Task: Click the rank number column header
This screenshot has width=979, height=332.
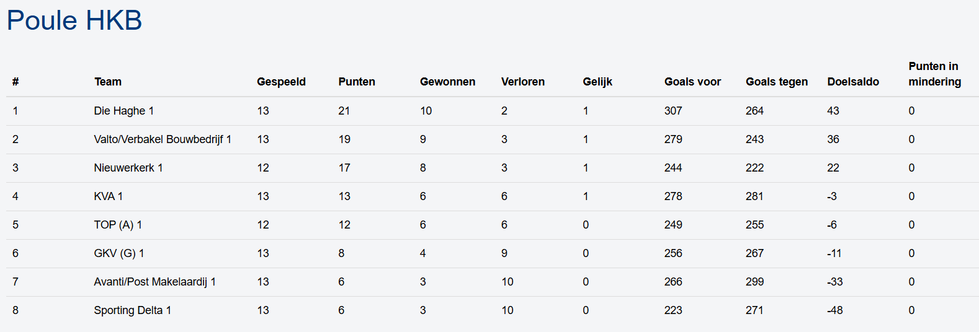Action: (16, 82)
